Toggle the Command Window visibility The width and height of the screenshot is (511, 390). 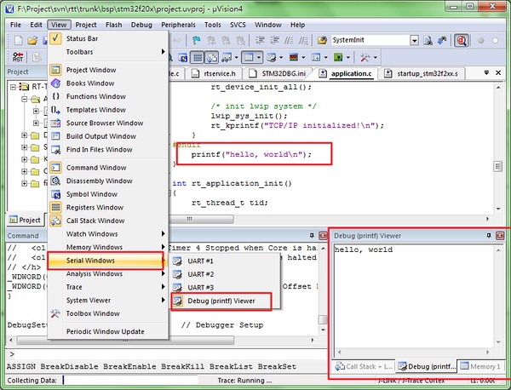click(x=95, y=168)
